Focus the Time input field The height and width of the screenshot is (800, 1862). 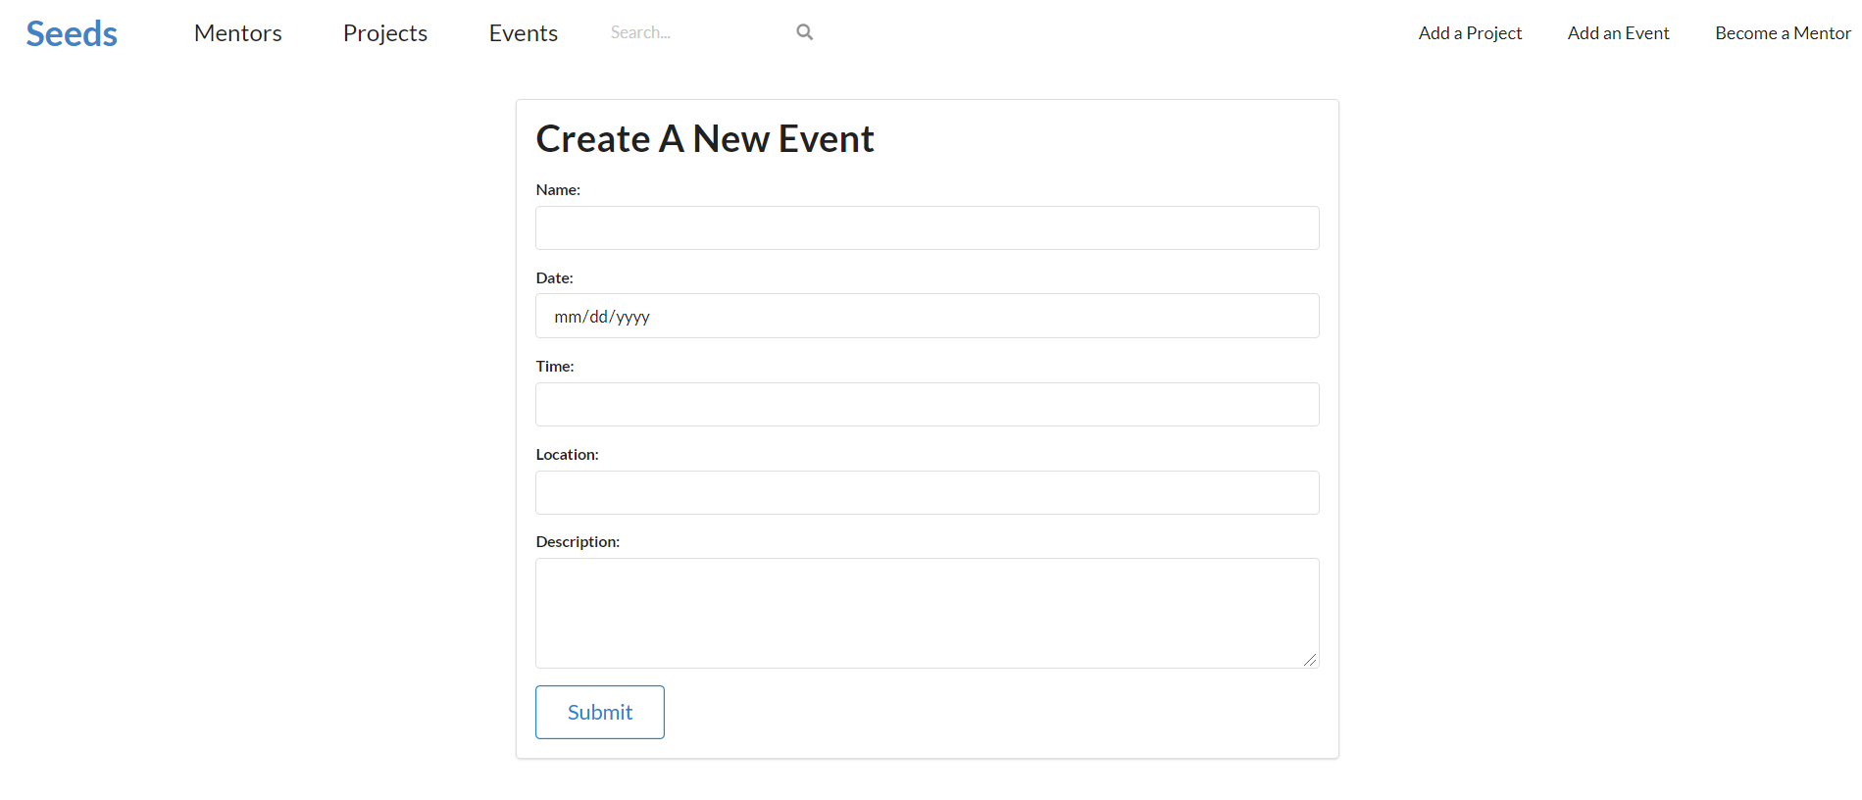click(928, 404)
